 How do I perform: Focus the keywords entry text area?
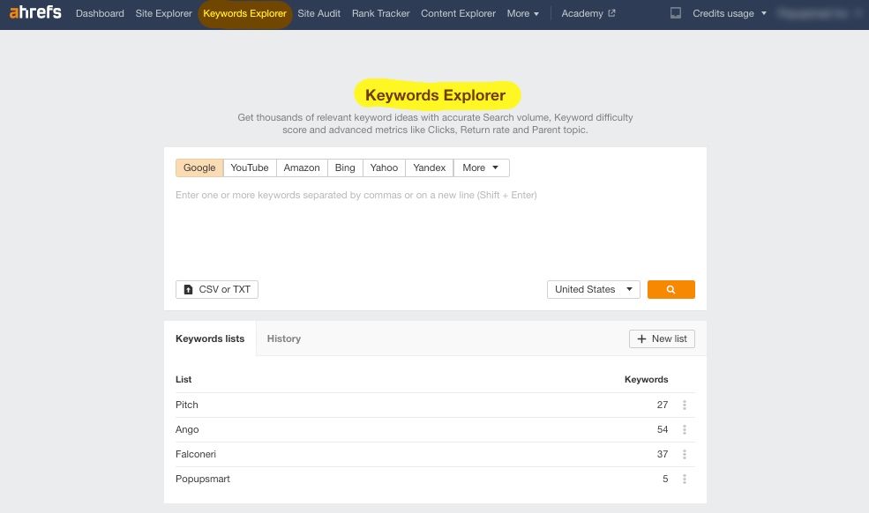click(435, 228)
